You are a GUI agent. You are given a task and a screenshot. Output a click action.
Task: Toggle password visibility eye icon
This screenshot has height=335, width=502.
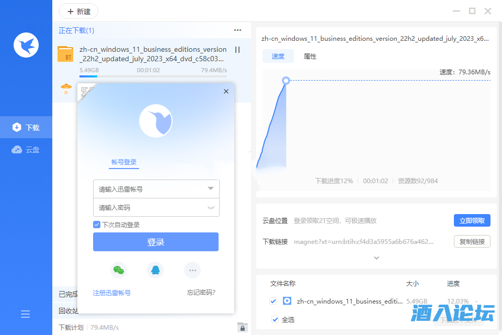coord(211,208)
